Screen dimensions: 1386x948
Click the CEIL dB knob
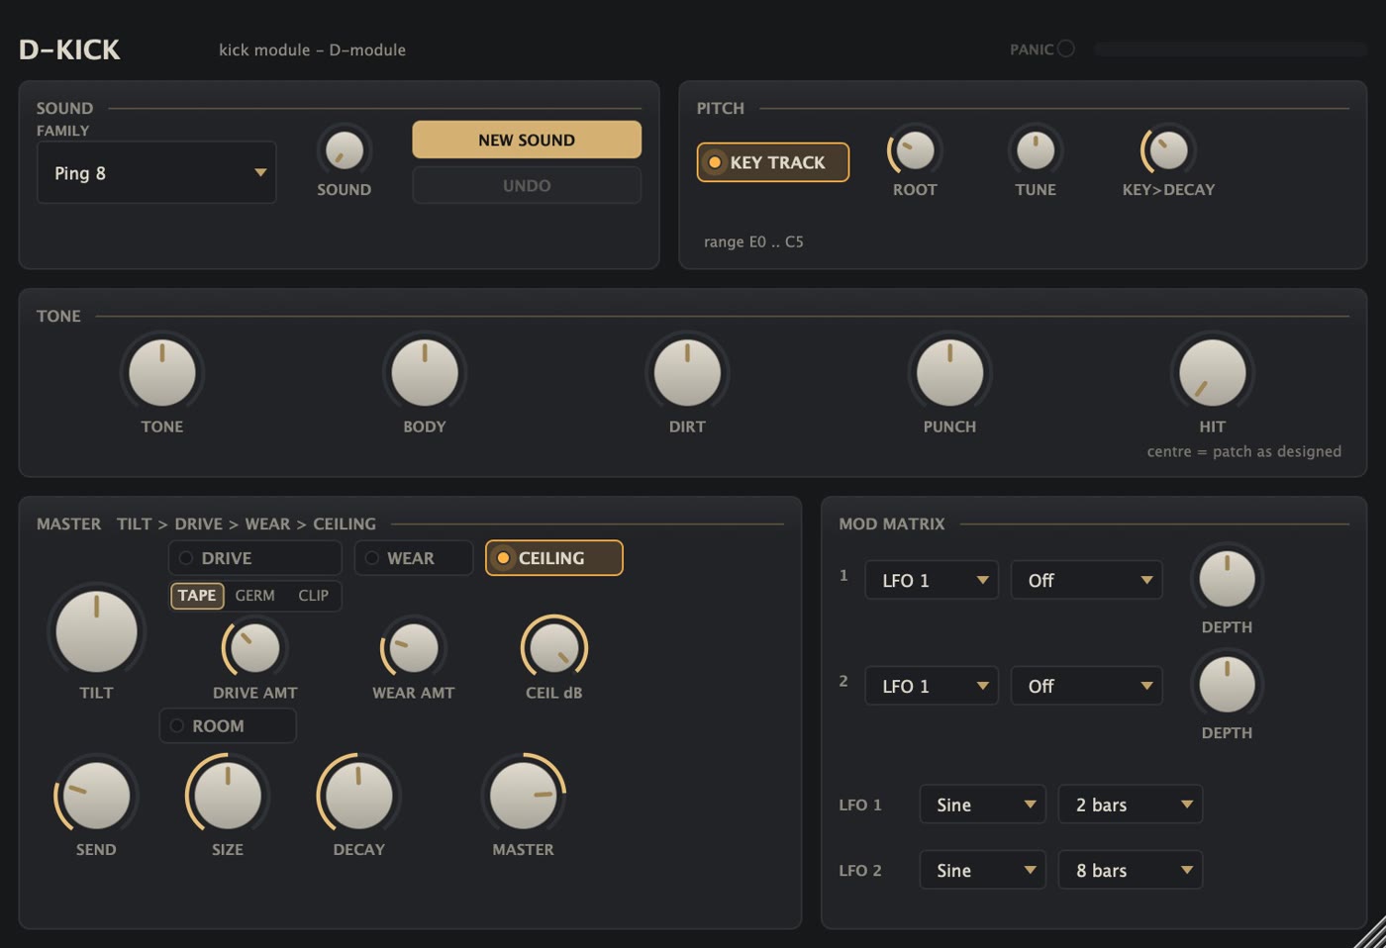click(x=554, y=648)
